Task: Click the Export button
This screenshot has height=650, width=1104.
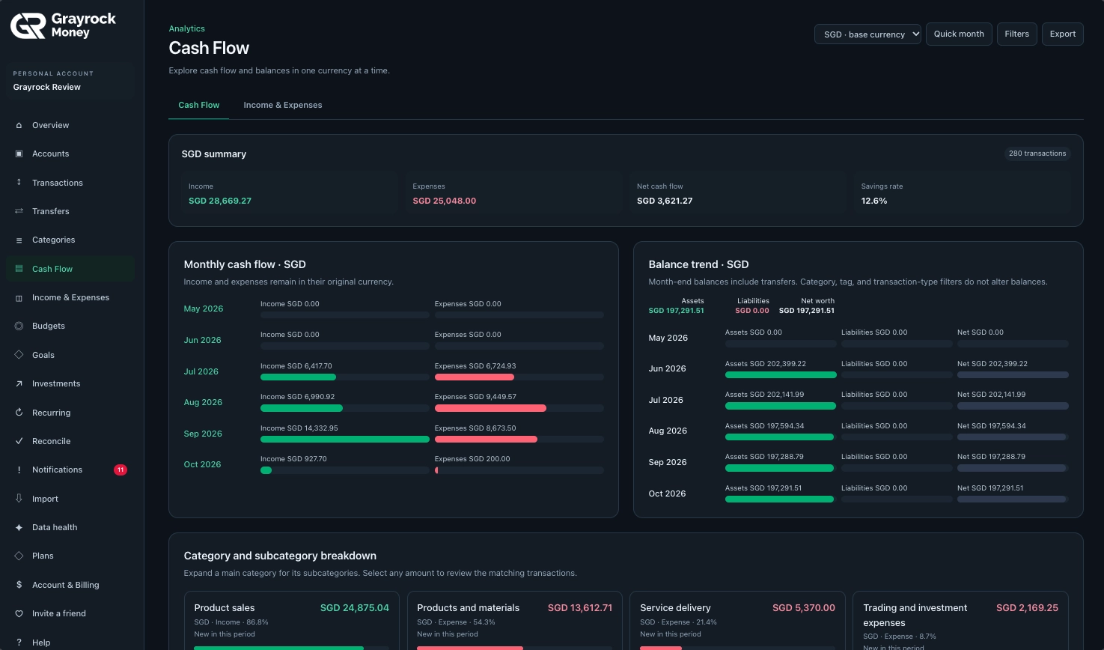Action: point(1062,34)
